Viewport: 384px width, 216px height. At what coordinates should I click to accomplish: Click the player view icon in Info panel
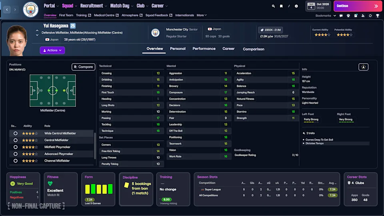(x=363, y=67)
